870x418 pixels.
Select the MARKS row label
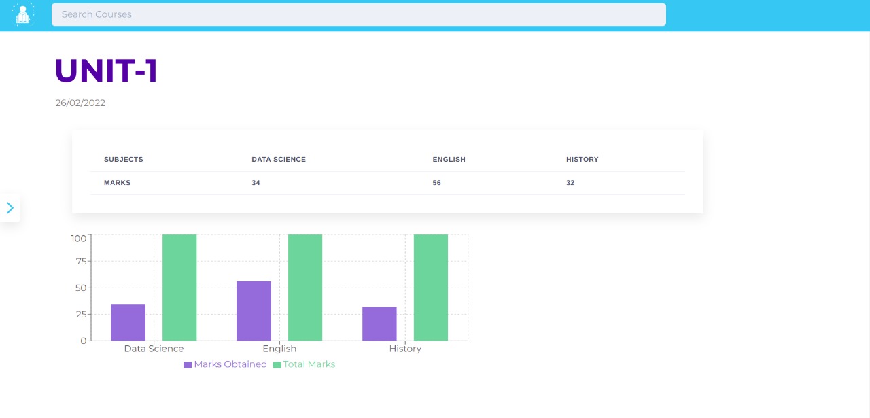(118, 183)
